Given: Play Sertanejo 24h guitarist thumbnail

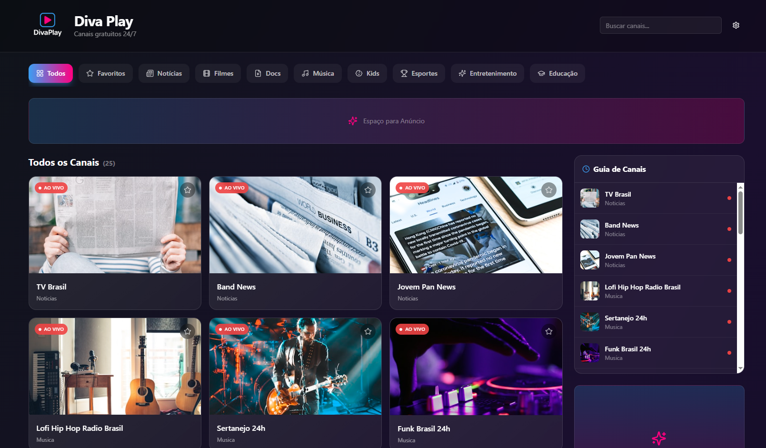Looking at the screenshot, I should click(296, 367).
